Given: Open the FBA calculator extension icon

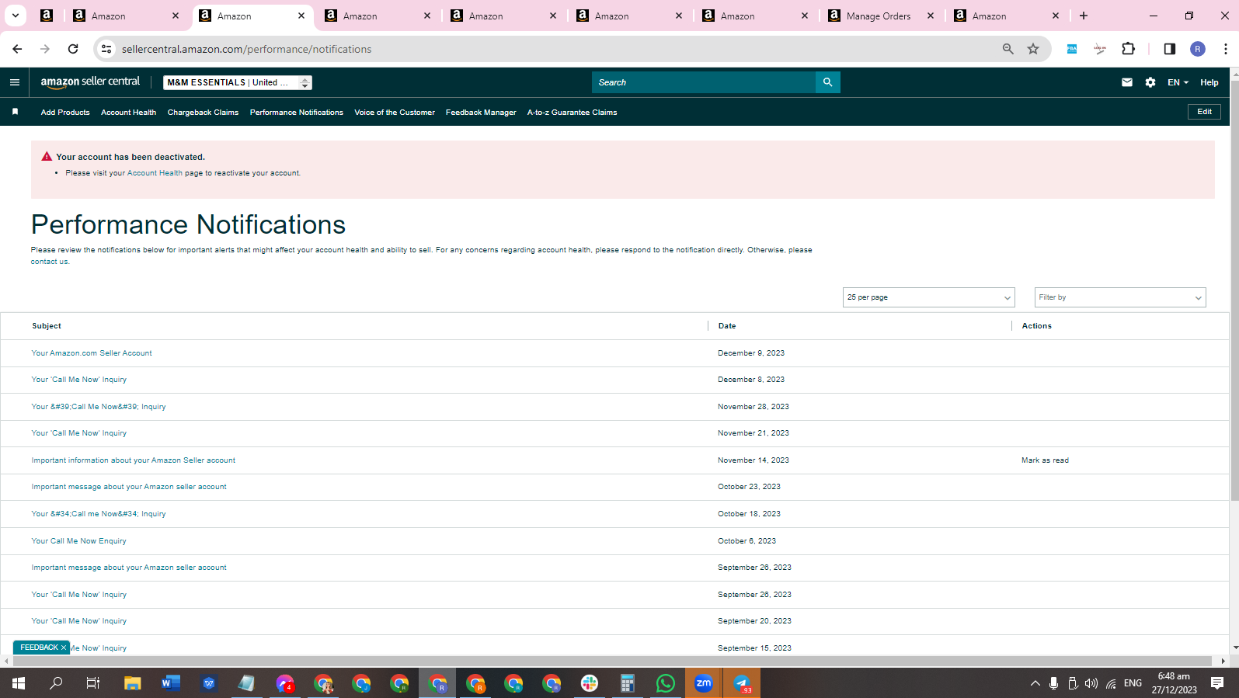Looking at the screenshot, I should pos(1072,49).
